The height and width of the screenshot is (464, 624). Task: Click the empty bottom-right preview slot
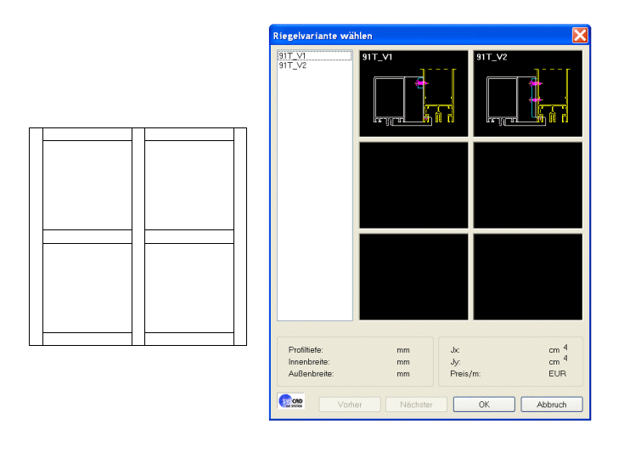click(x=527, y=276)
